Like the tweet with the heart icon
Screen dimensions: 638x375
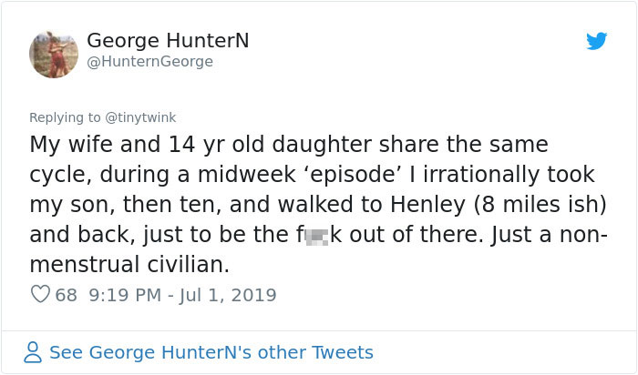(x=40, y=294)
